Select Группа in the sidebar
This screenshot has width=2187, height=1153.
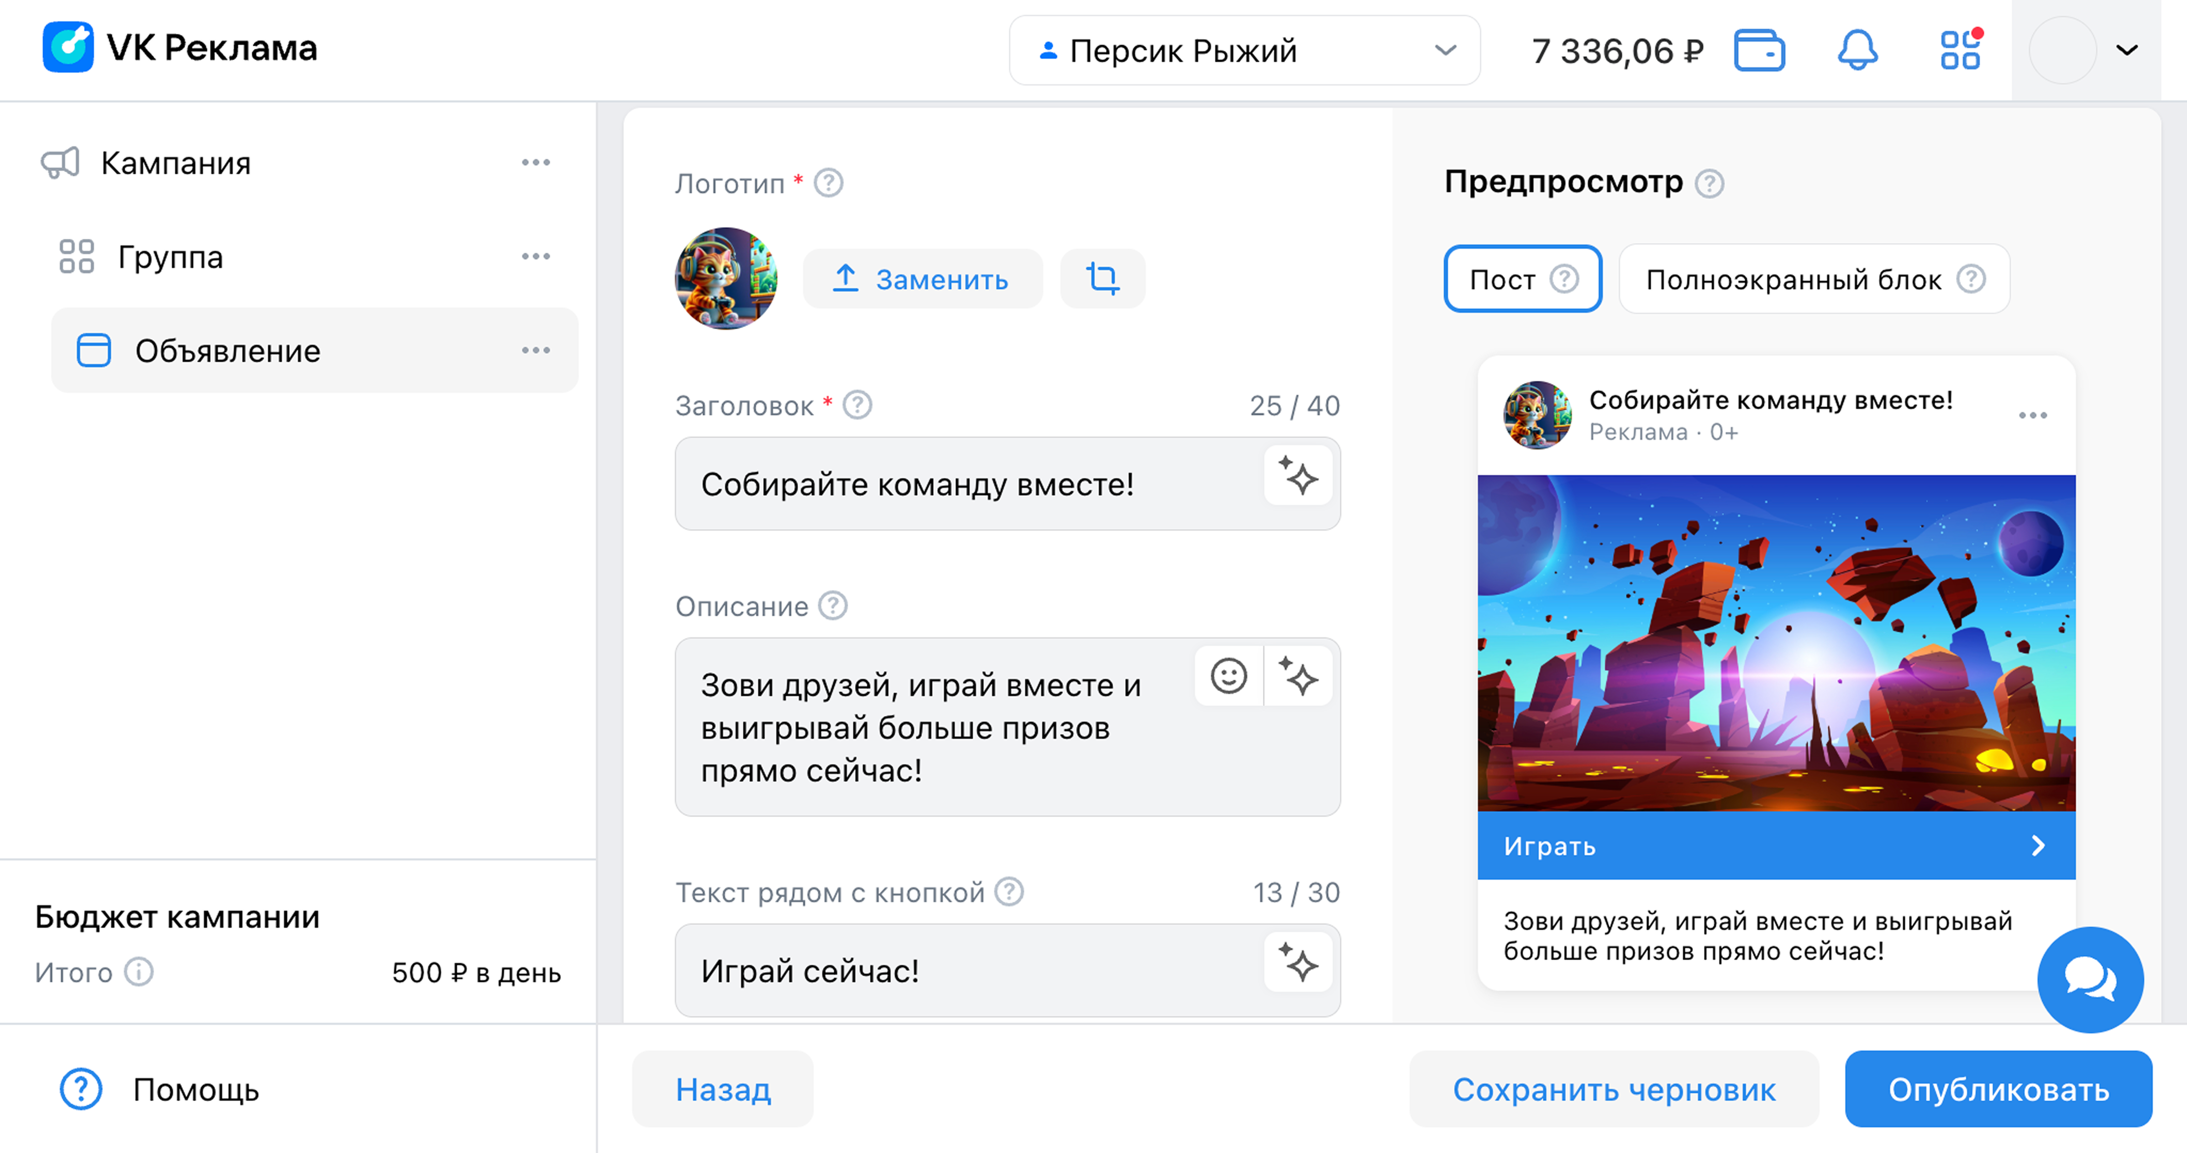coord(170,257)
